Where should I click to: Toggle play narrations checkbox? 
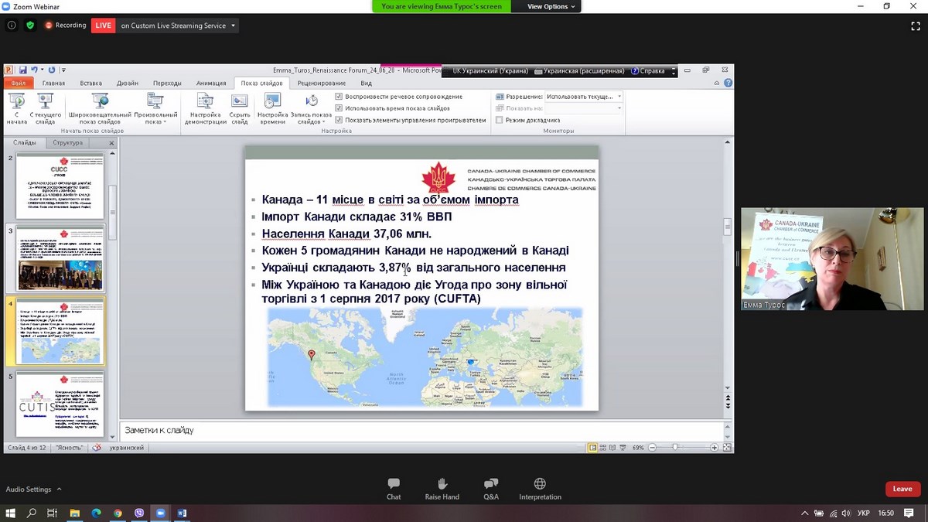[339, 97]
